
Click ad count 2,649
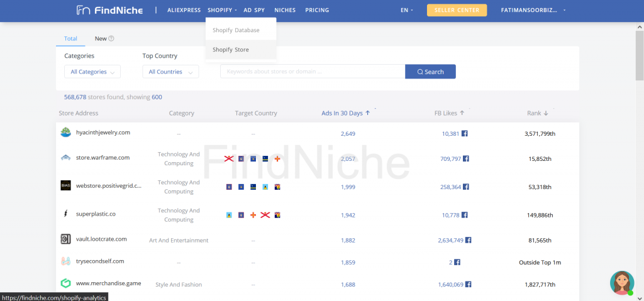coord(348,134)
